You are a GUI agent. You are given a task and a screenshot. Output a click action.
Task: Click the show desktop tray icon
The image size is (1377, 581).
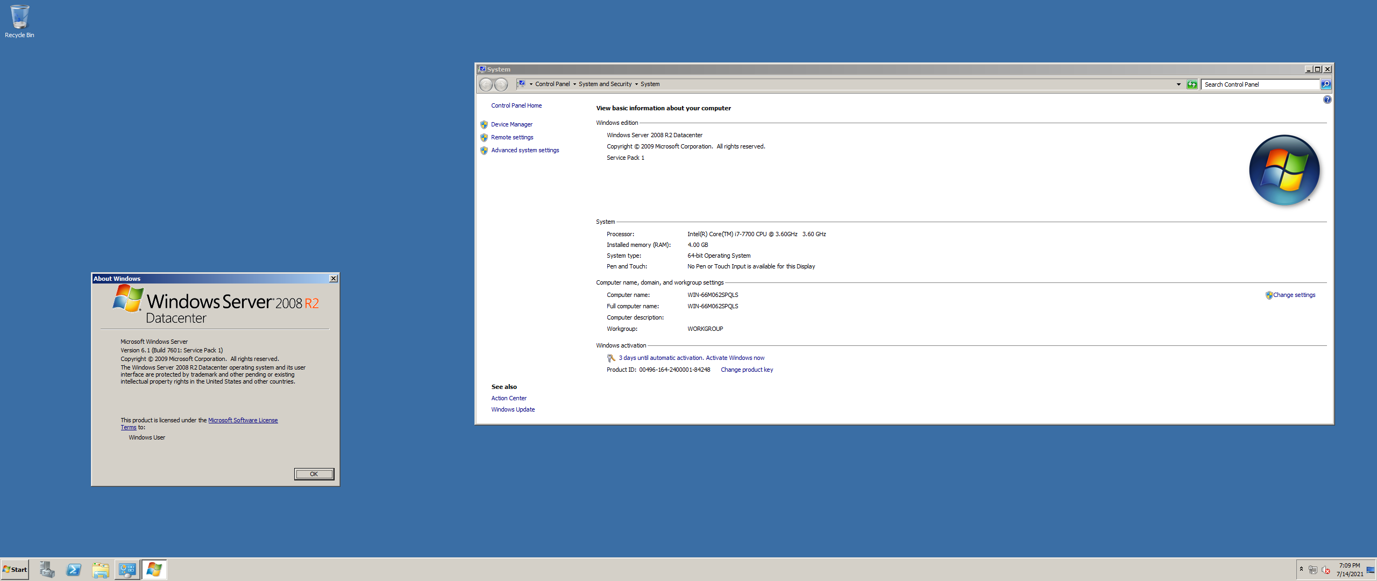coord(1371,570)
